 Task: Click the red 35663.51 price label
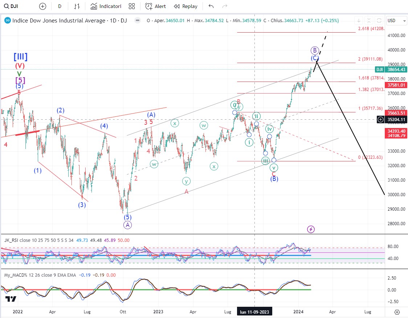point(396,113)
